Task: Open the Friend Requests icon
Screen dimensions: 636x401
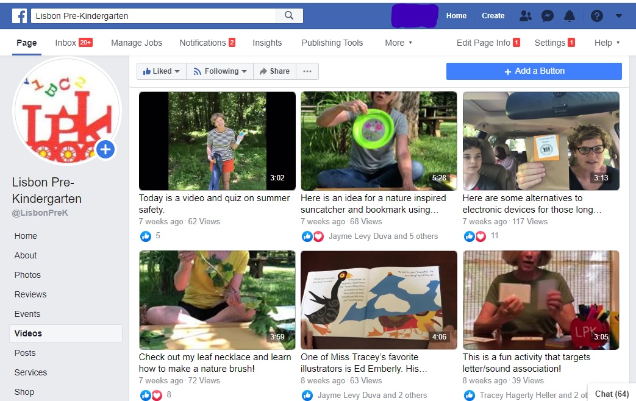Action: point(525,16)
